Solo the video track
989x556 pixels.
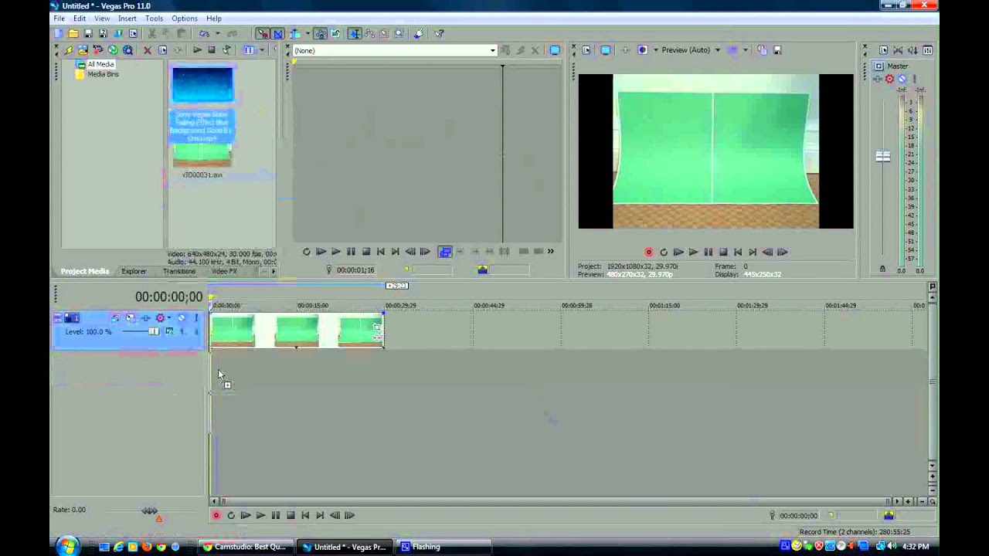pos(195,318)
